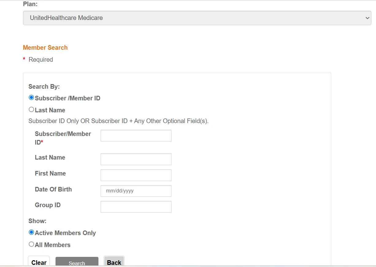Click the Subscriber ID Only instruction text
The width and height of the screenshot is (376, 267).
[x=118, y=121]
